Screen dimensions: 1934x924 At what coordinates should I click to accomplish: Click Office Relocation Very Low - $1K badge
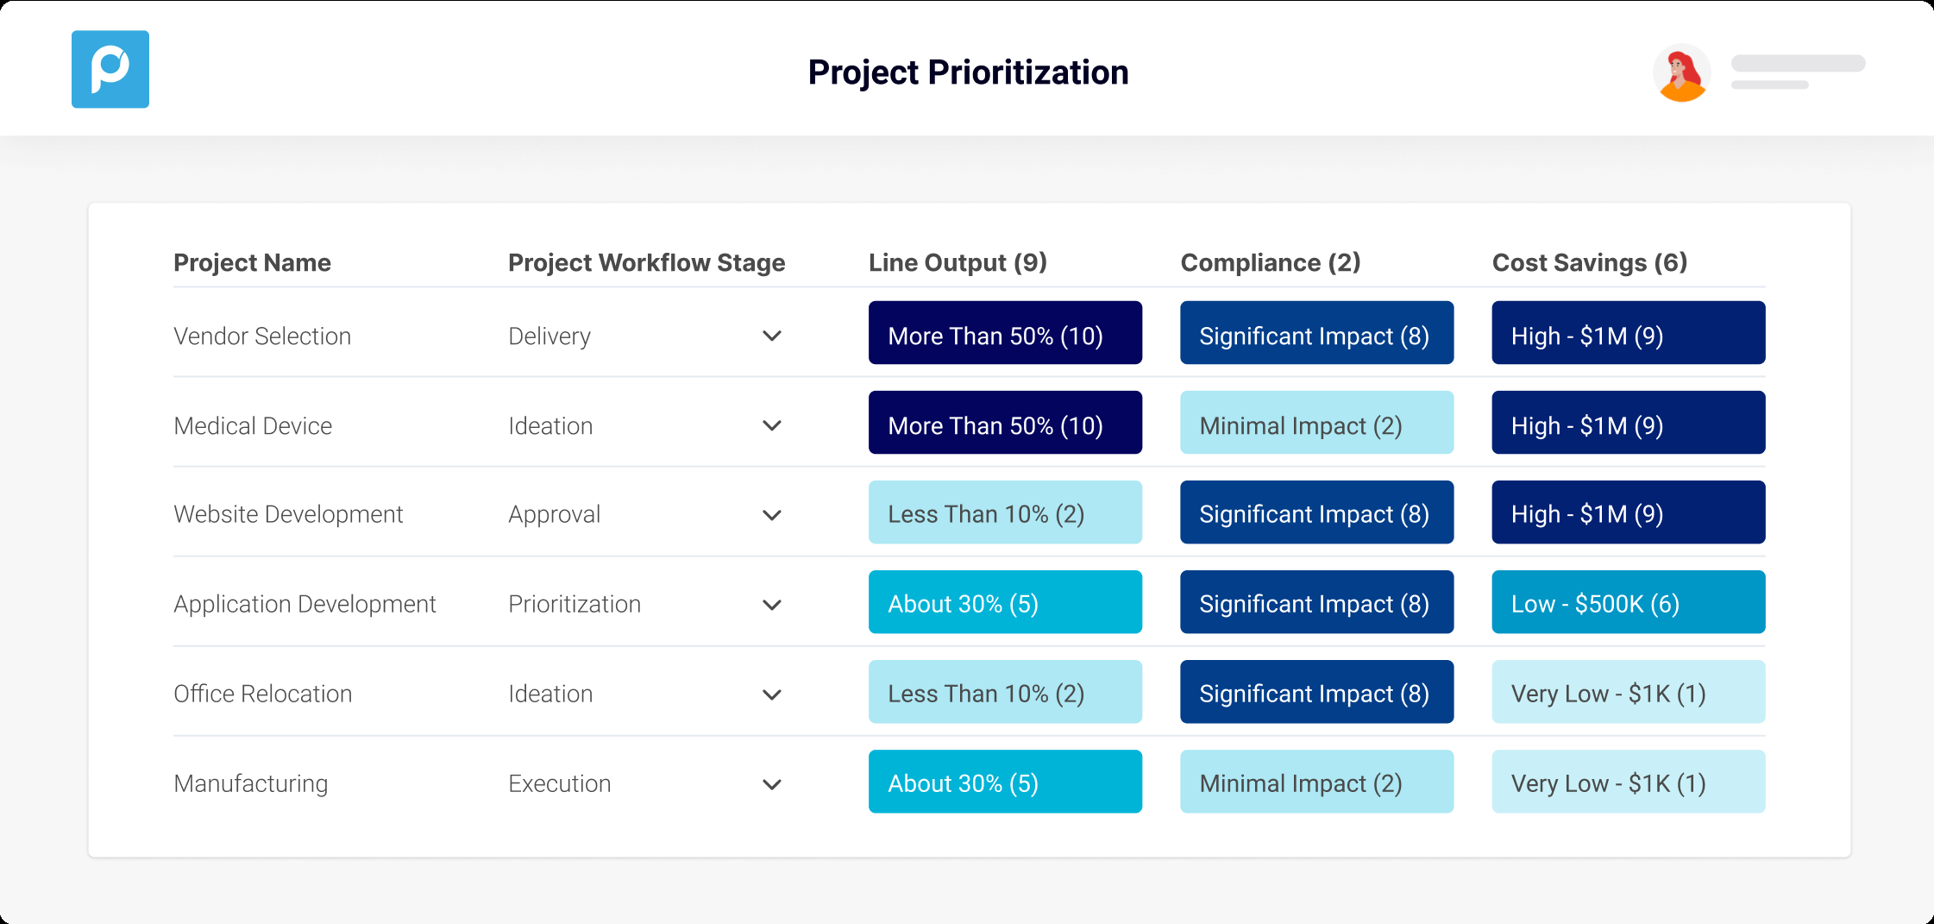(x=1628, y=692)
